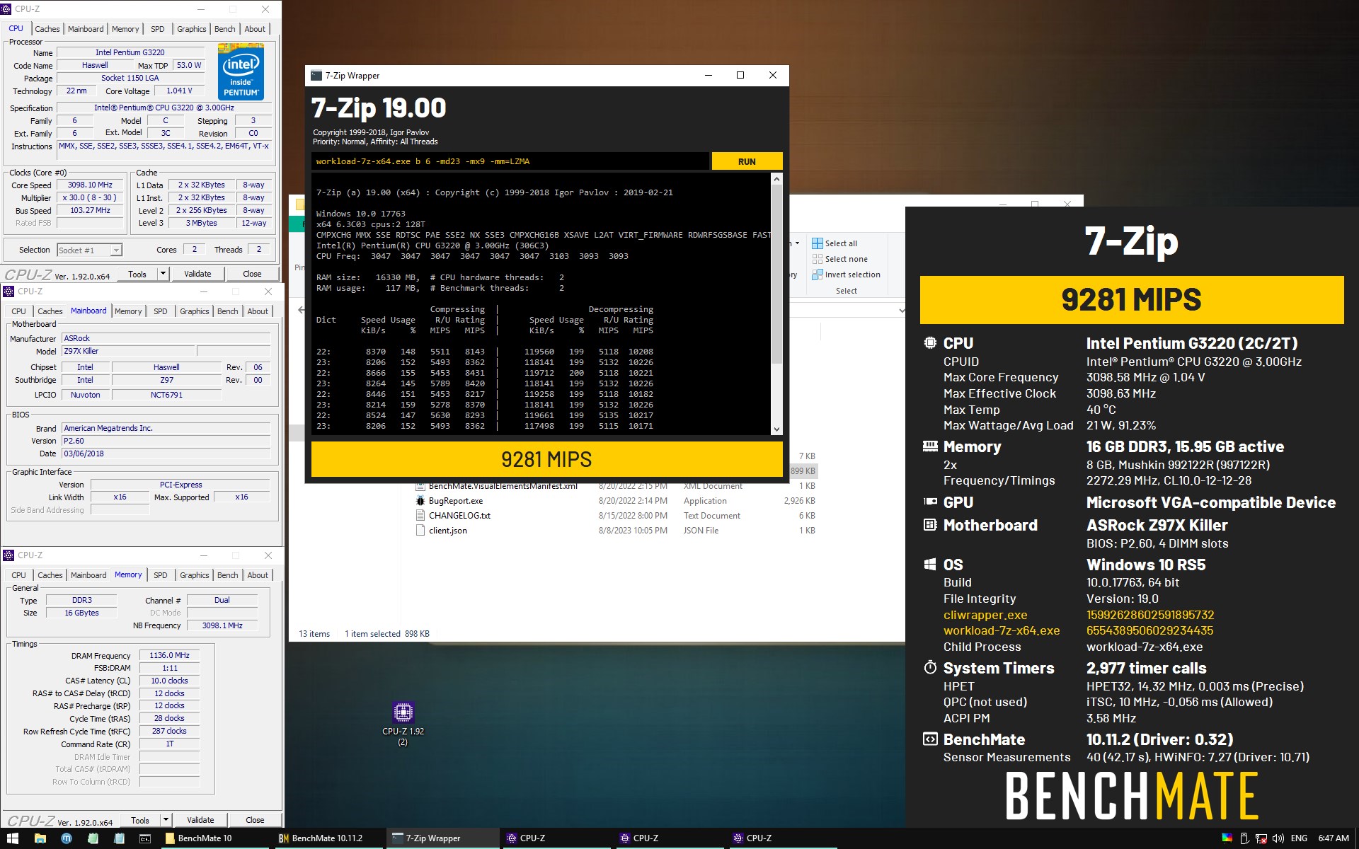Click the workload-7z-x64.exe yellow entry
This screenshot has height=849, width=1359.
point(1002,630)
